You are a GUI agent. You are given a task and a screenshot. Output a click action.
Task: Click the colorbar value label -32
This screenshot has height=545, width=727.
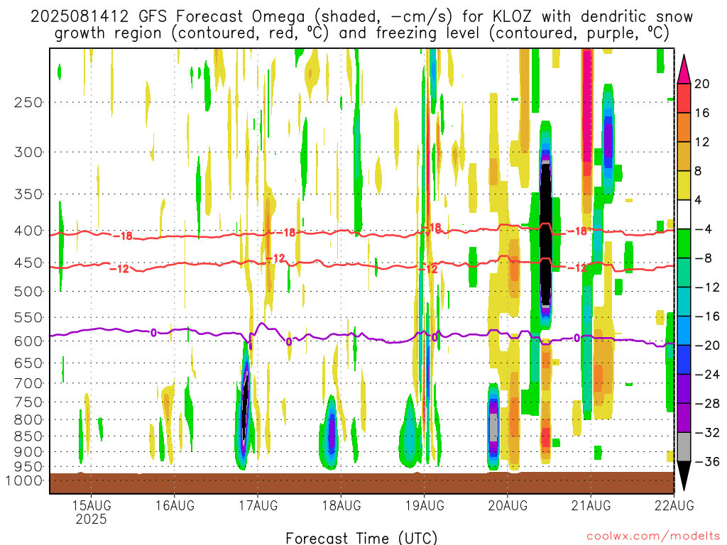click(x=708, y=432)
